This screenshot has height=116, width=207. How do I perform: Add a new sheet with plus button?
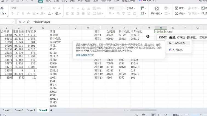tap(51, 110)
